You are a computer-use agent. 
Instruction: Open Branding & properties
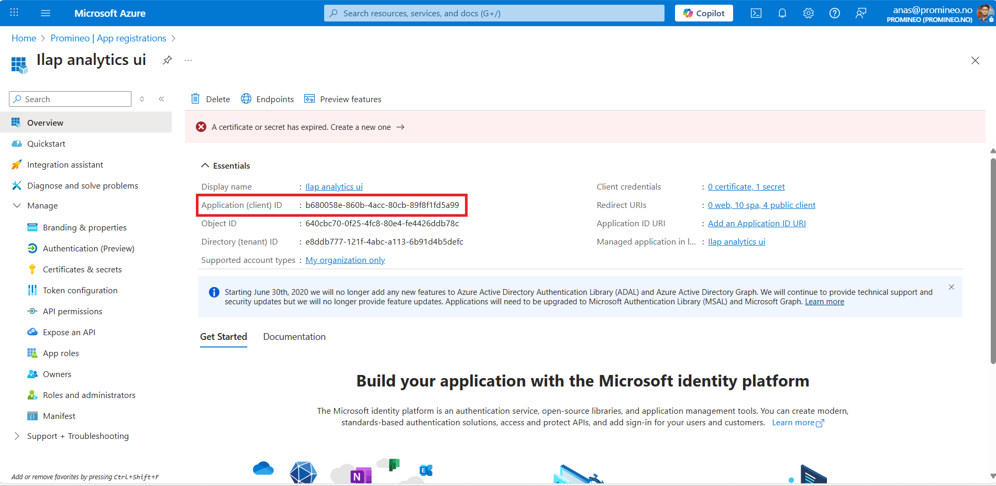click(86, 227)
